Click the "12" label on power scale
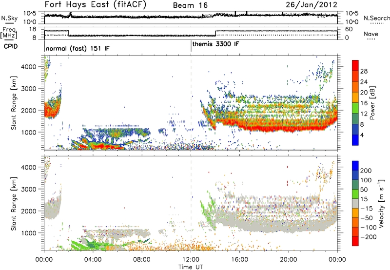This screenshot has height=270, width=390. [x=364, y=114]
